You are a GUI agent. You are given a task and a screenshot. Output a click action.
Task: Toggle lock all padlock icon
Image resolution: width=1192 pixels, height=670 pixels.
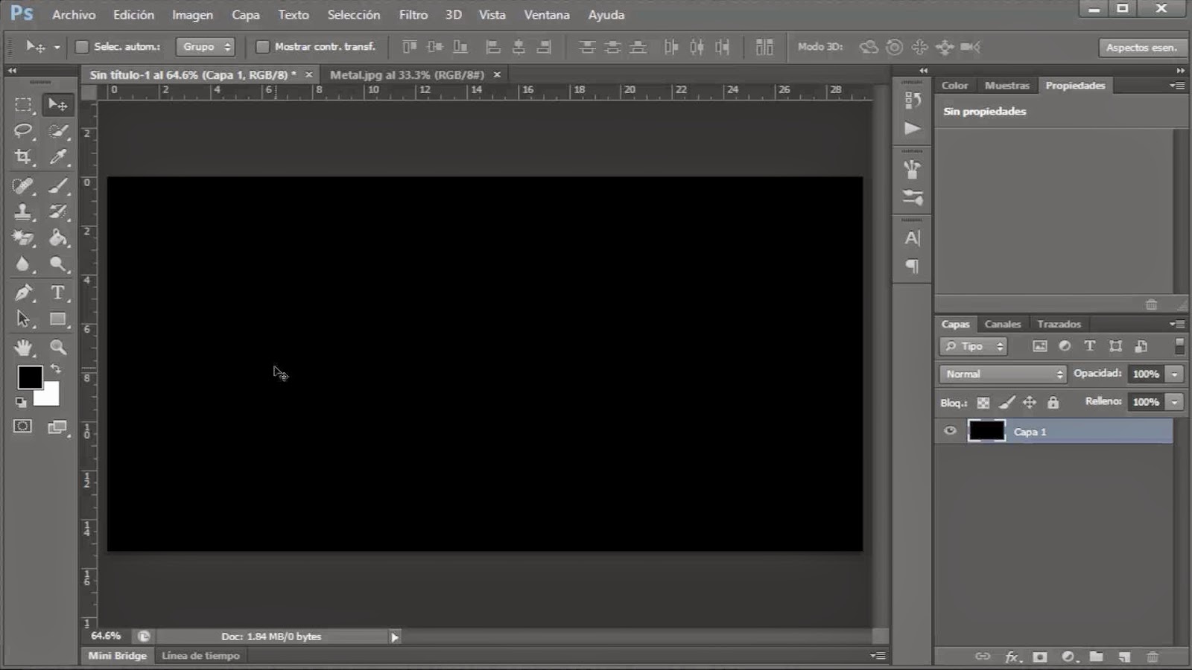(1053, 403)
